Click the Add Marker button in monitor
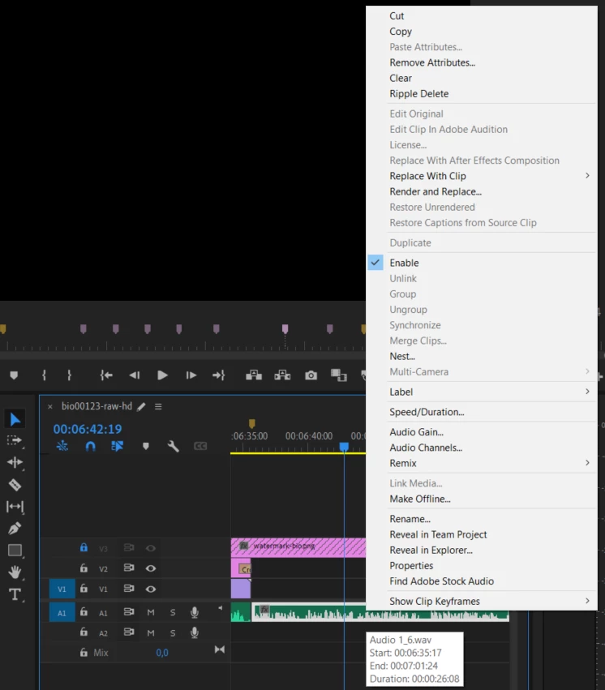 point(14,375)
